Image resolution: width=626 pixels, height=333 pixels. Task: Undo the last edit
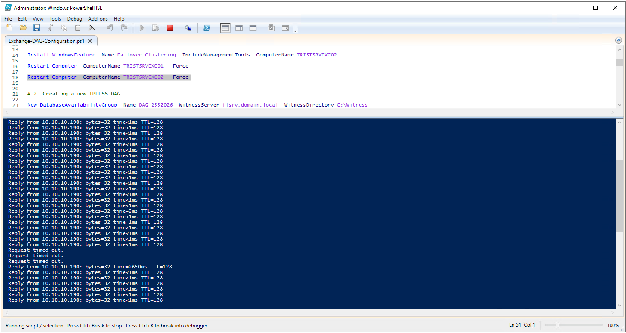[110, 28]
